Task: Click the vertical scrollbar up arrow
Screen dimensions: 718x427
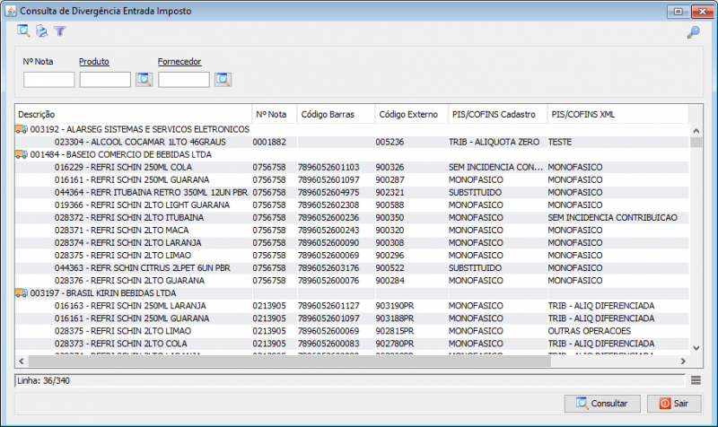Action: (x=696, y=131)
